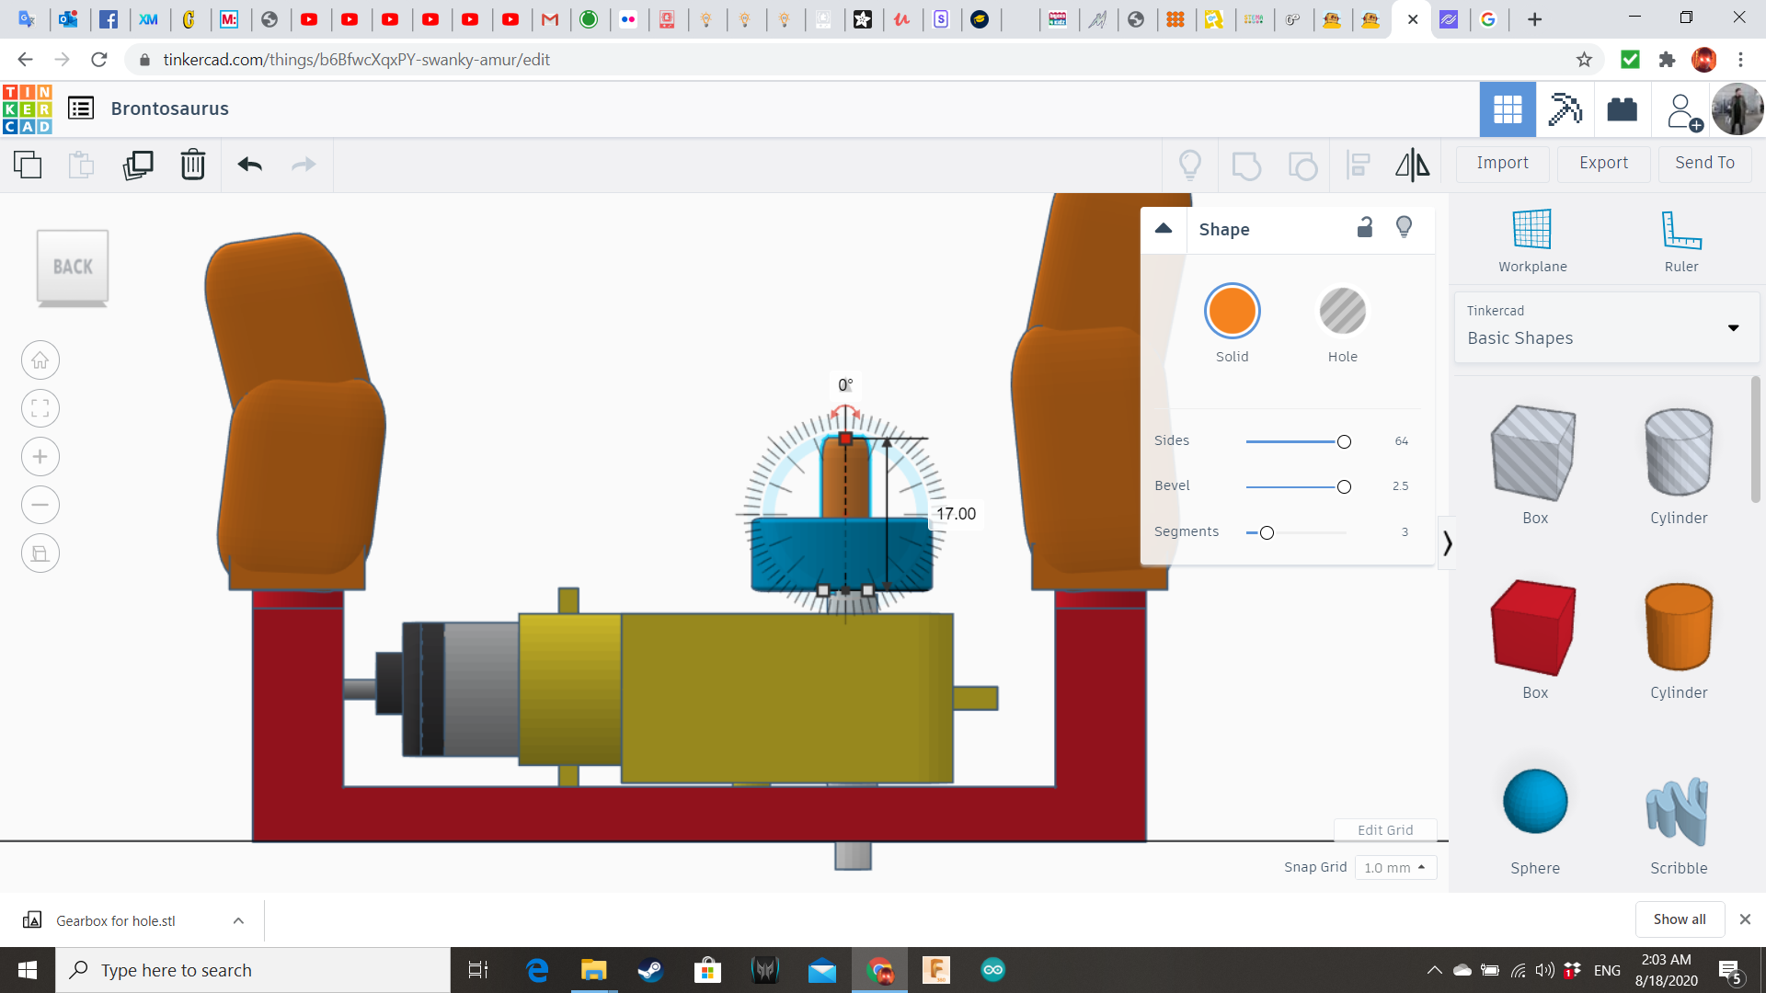1766x993 pixels.
Task: Click the Workplane tool
Action: (1532, 241)
